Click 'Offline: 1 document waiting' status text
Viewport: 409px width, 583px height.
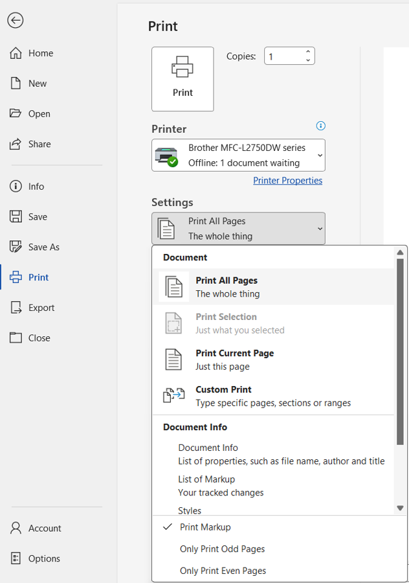point(244,163)
